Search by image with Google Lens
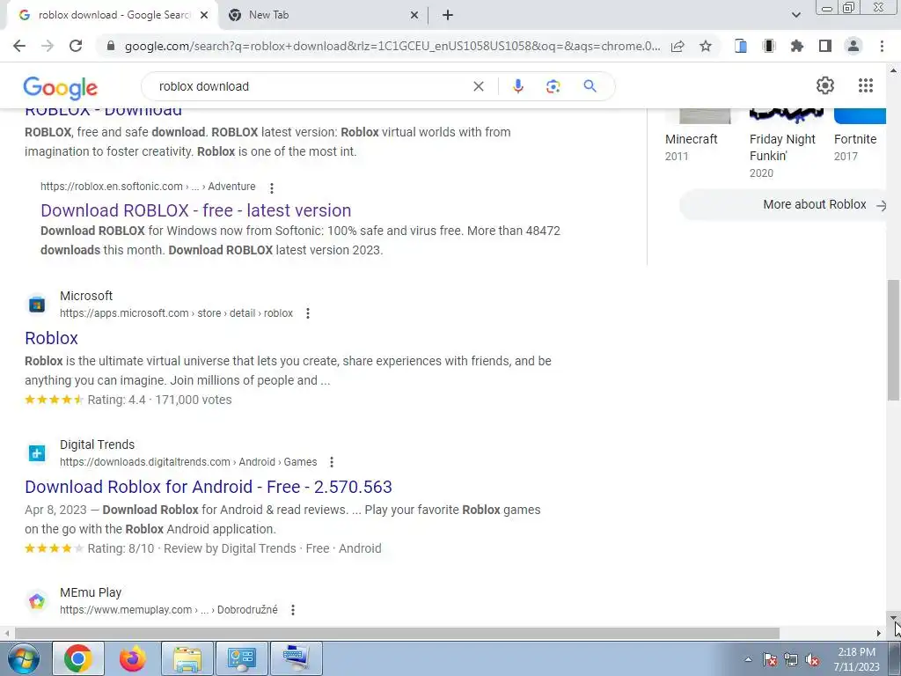Image resolution: width=901 pixels, height=676 pixels. coord(553,86)
